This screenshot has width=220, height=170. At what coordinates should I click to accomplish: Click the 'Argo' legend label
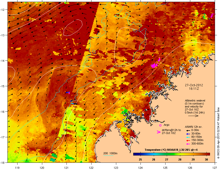166,125
